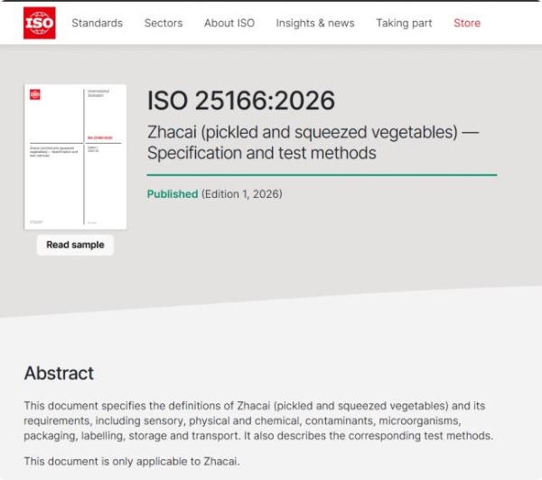542x480 pixels.
Task: Open the standard's cover page thumbnail
Action: pos(75,156)
